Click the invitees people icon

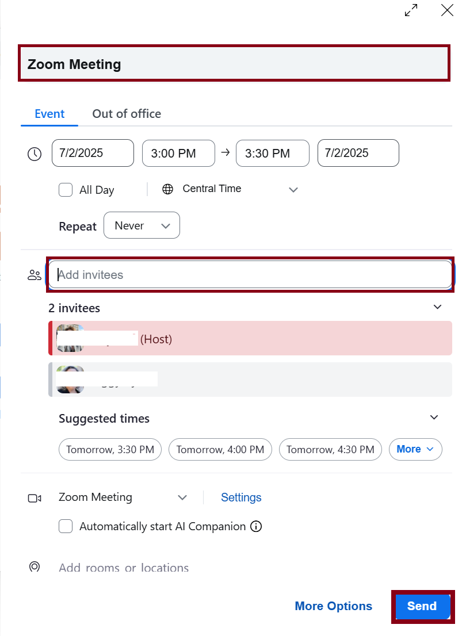click(x=35, y=275)
